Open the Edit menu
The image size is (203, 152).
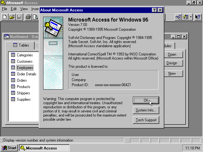[13, 9]
